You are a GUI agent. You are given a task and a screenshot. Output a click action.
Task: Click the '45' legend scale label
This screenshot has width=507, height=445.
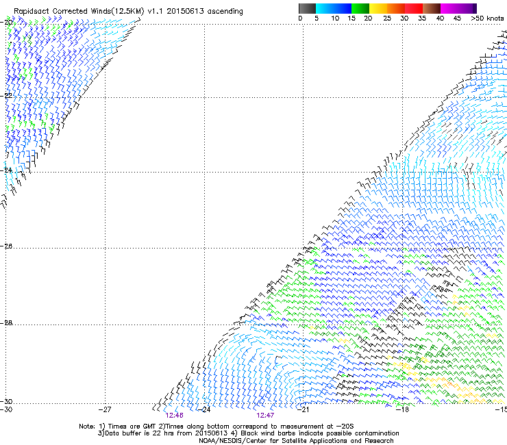[457, 18]
